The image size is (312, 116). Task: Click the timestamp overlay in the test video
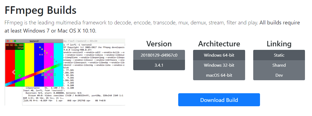(15, 46)
